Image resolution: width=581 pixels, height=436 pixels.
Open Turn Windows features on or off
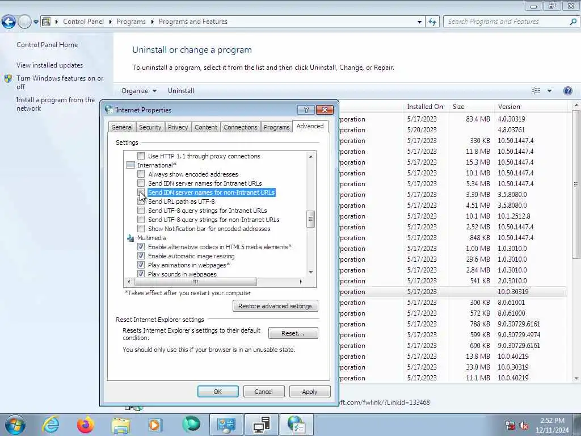coord(60,82)
